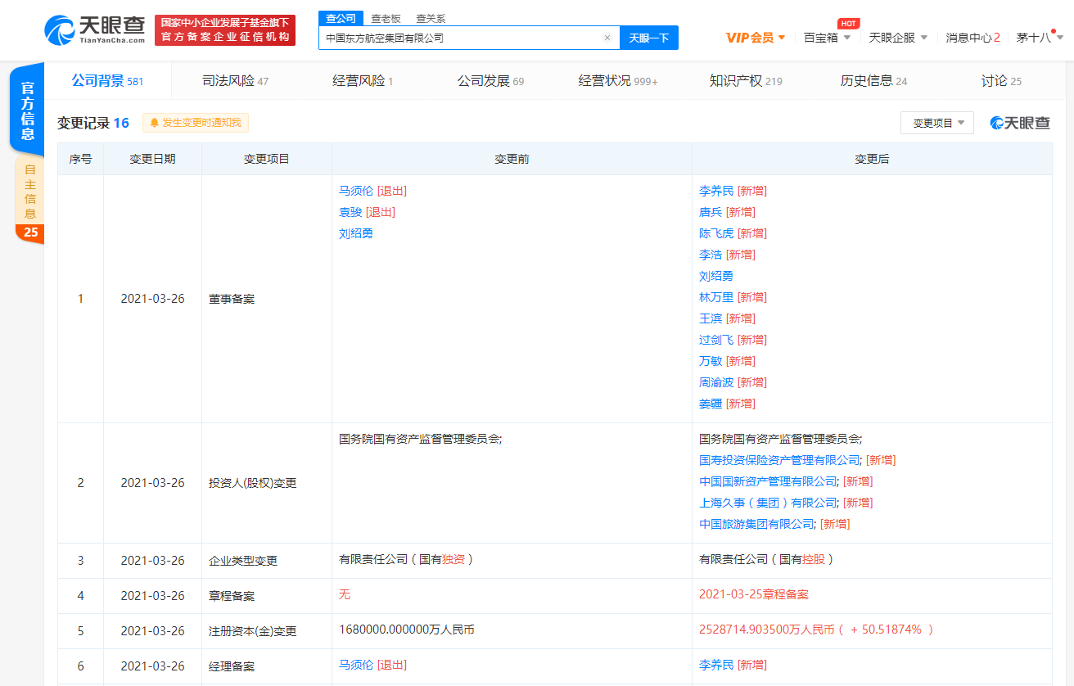Click the HOT badge above 百宝箱
Image resolution: width=1074 pixels, height=686 pixels.
coord(848,23)
